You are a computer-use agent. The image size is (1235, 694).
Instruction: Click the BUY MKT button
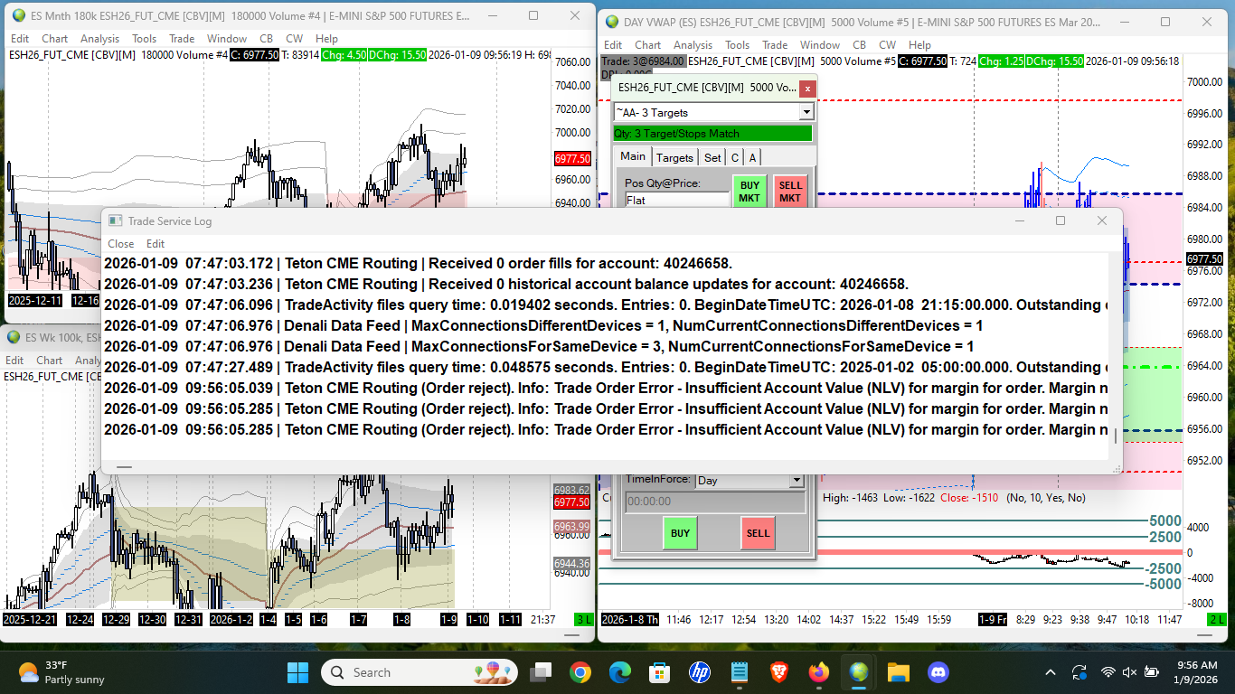tap(749, 192)
